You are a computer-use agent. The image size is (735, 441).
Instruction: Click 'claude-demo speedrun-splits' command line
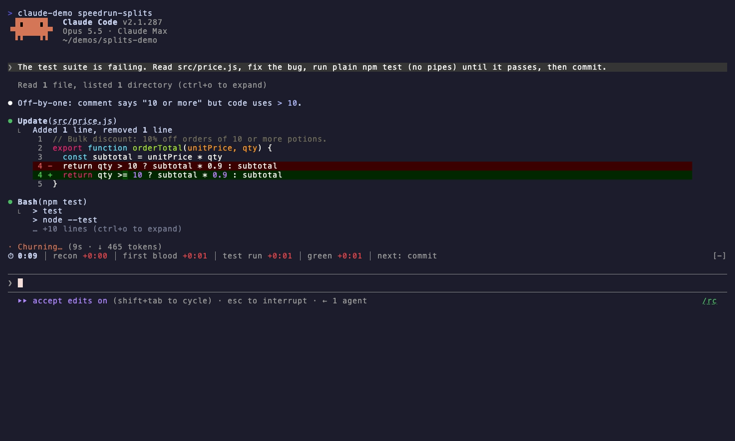tap(85, 13)
